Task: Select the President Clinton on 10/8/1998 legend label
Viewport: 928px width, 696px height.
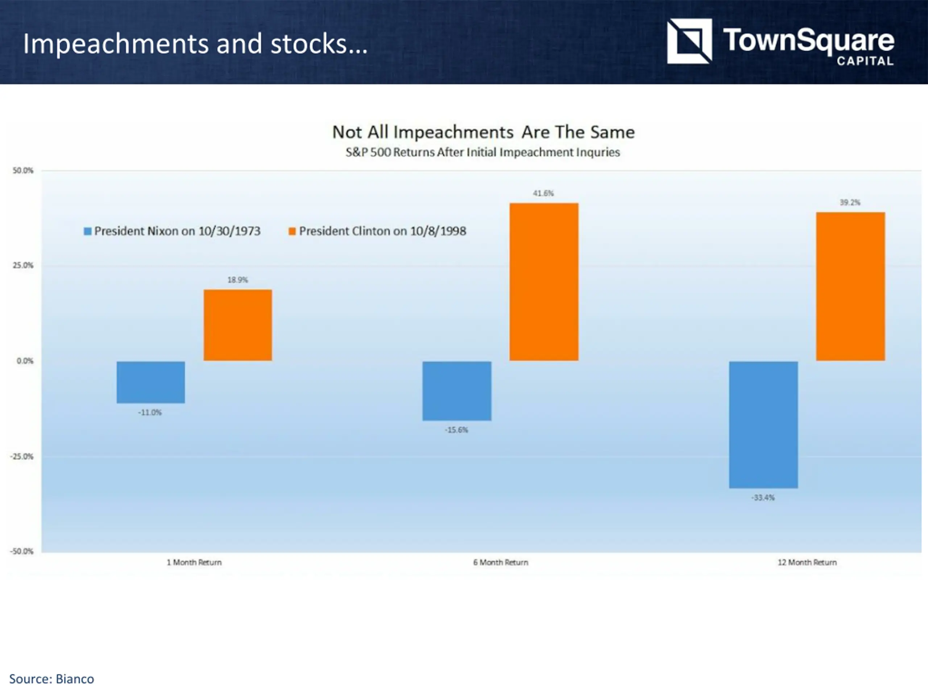Action: tap(382, 231)
